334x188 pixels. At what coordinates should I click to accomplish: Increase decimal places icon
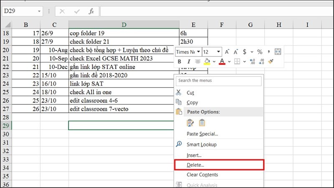pos(252,61)
